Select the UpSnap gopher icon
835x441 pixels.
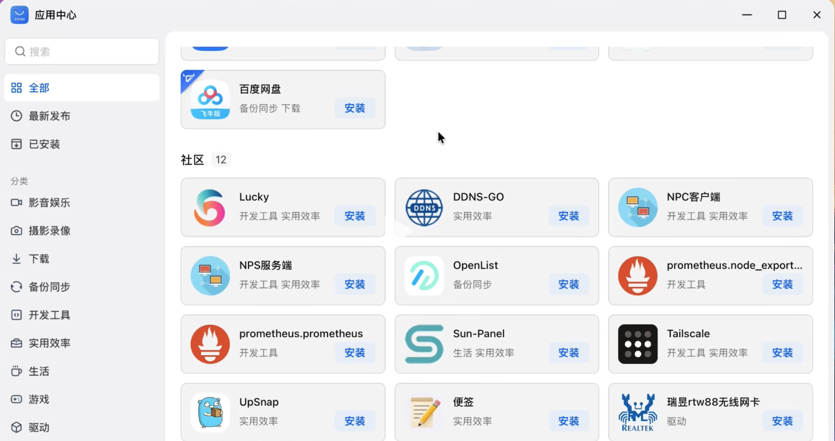coord(210,412)
